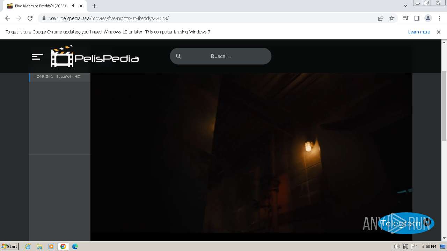Open the Learn more link
The width and height of the screenshot is (447, 251).
click(419, 32)
